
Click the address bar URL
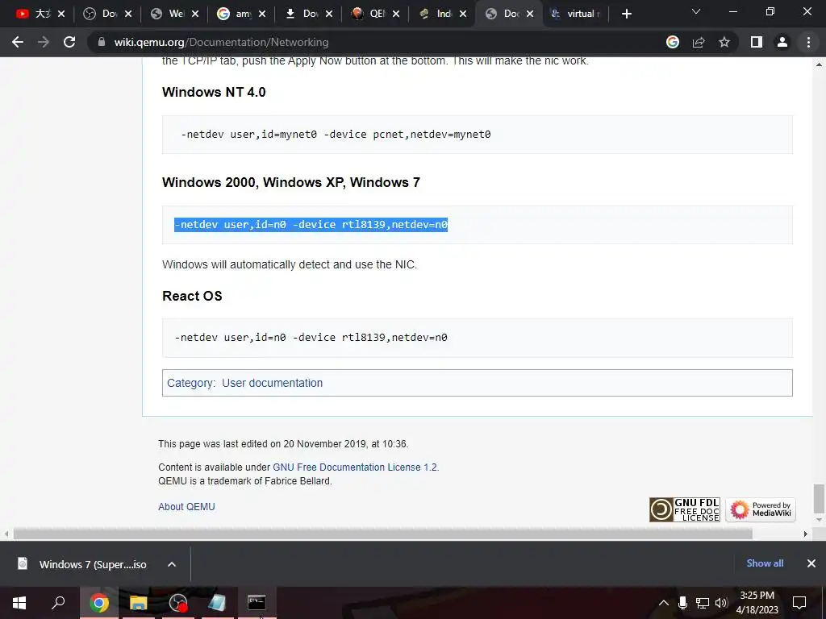tap(221, 42)
